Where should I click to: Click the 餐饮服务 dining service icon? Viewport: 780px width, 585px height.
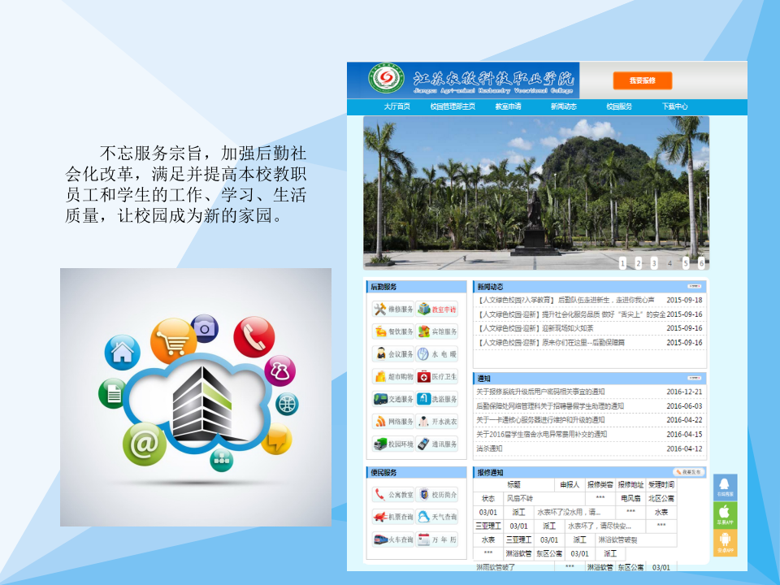[x=392, y=331]
